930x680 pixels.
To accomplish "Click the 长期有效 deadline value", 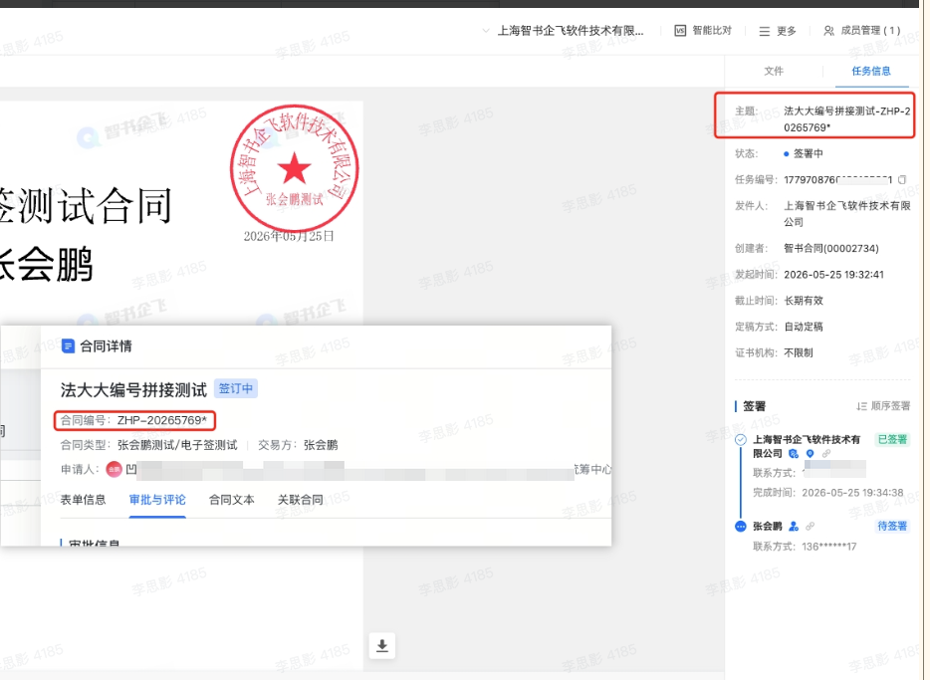I will (x=804, y=301).
